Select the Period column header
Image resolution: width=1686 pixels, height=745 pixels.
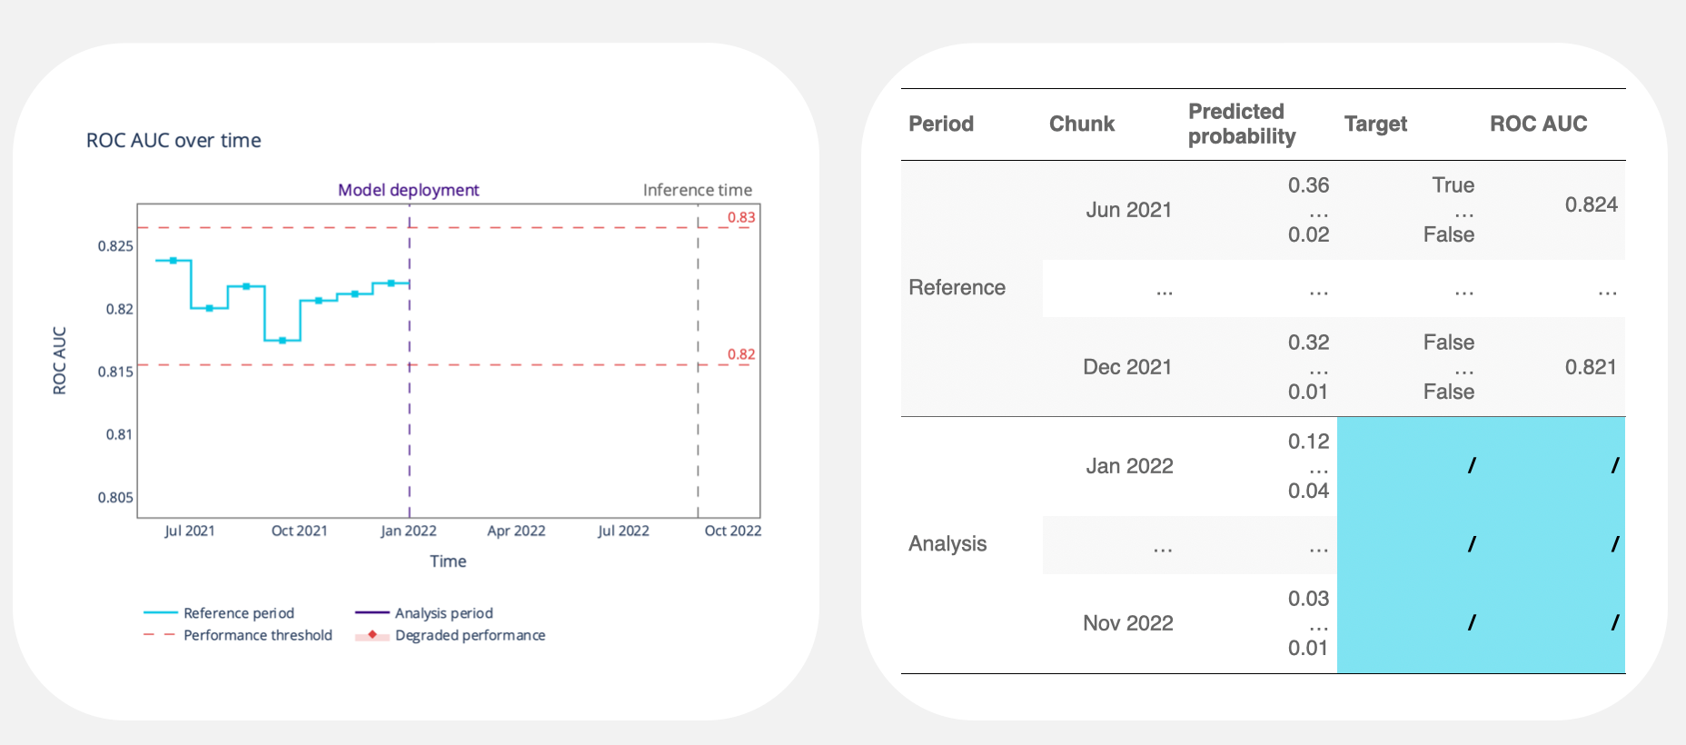tap(940, 124)
